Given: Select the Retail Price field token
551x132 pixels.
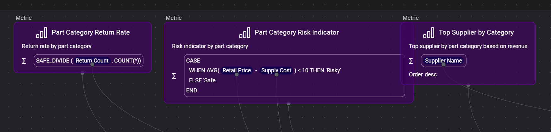Looking at the screenshot, I should 236,70.
